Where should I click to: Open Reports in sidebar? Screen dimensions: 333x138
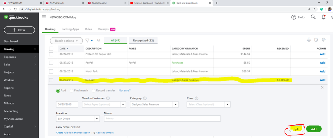pyautogui.click(x=9, y=88)
